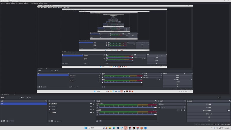Image resolution: width=231 pixels, height=130 pixels.
Task: Float the Scene Transitions dock panel
Action: (185, 101)
